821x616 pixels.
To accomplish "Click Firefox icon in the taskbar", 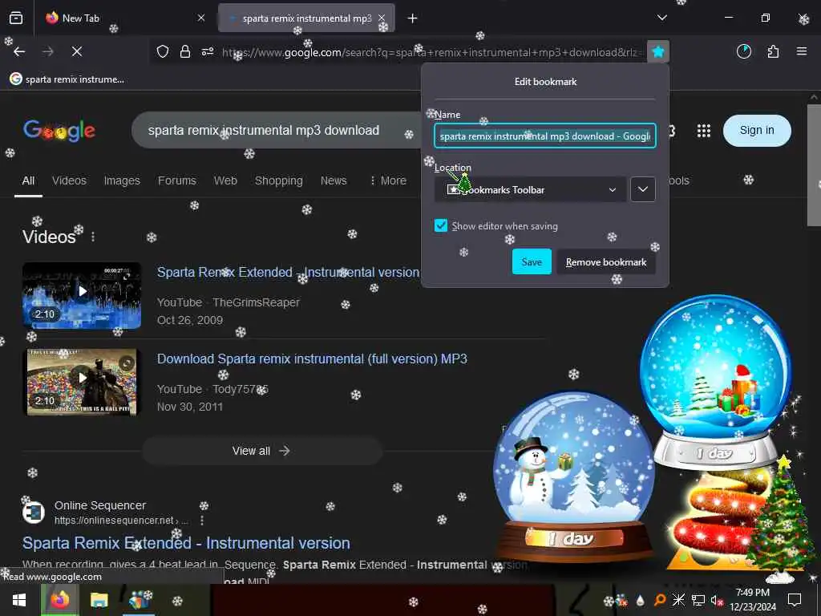I will coord(59,600).
